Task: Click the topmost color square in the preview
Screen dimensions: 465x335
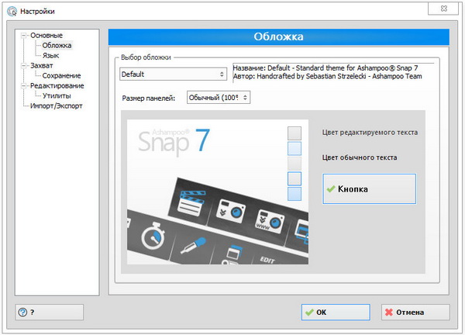Action: (x=294, y=133)
